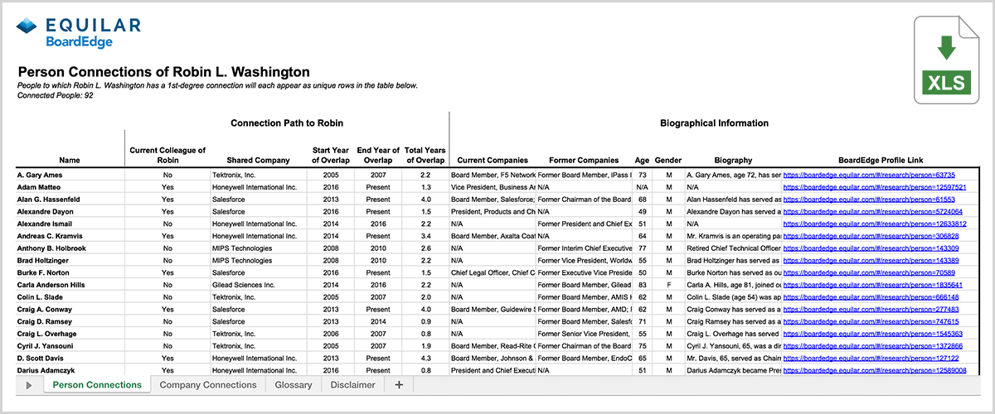Select name cell Alexandre Ismail
995x414 pixels.
click(x=70, y=224)
